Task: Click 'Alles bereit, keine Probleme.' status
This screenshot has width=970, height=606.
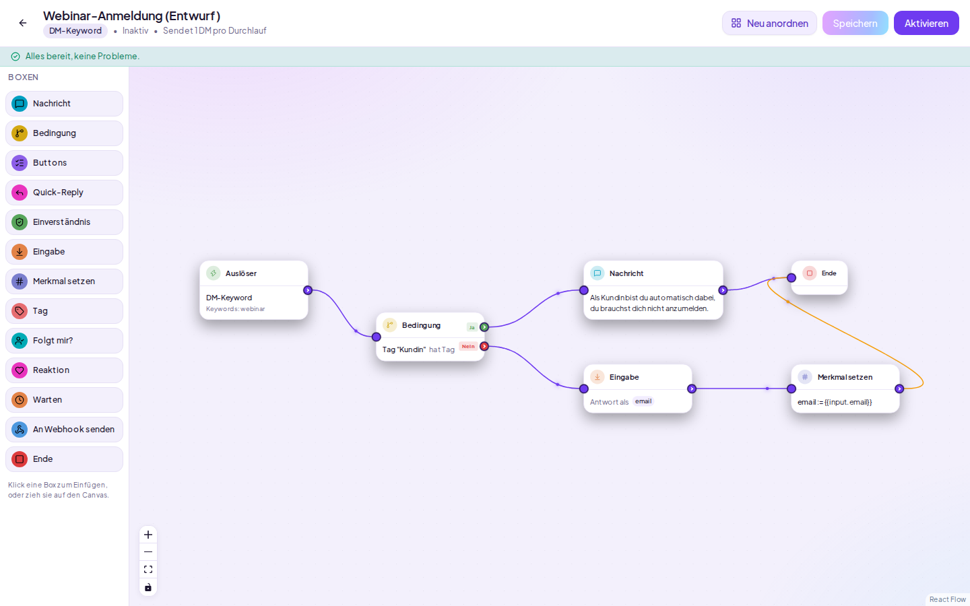Action: [x=82, y=57]
